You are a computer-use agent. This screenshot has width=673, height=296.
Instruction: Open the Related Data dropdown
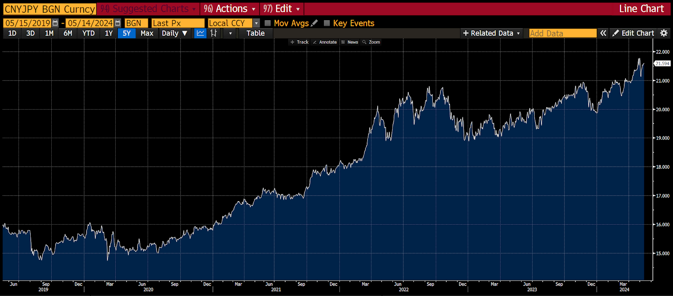click(x=492, y=33)
